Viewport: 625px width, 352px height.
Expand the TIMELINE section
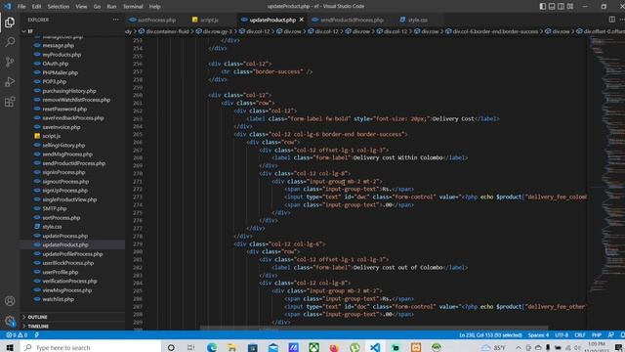pos(73,326)
